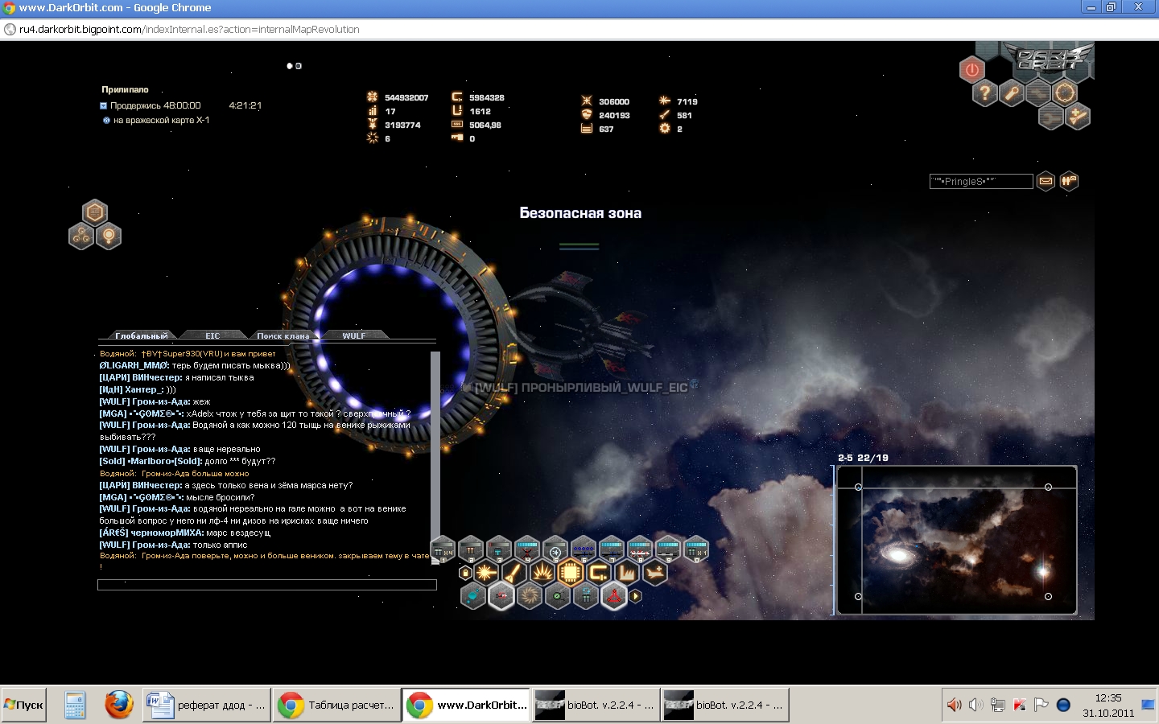Open the explosion mines category
The width and height of the screenshot is (1159, 724).
pyautogui.click(x=542, y=573)
